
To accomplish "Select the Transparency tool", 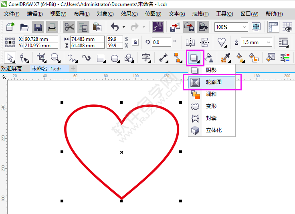I will [x=209, y=58].
